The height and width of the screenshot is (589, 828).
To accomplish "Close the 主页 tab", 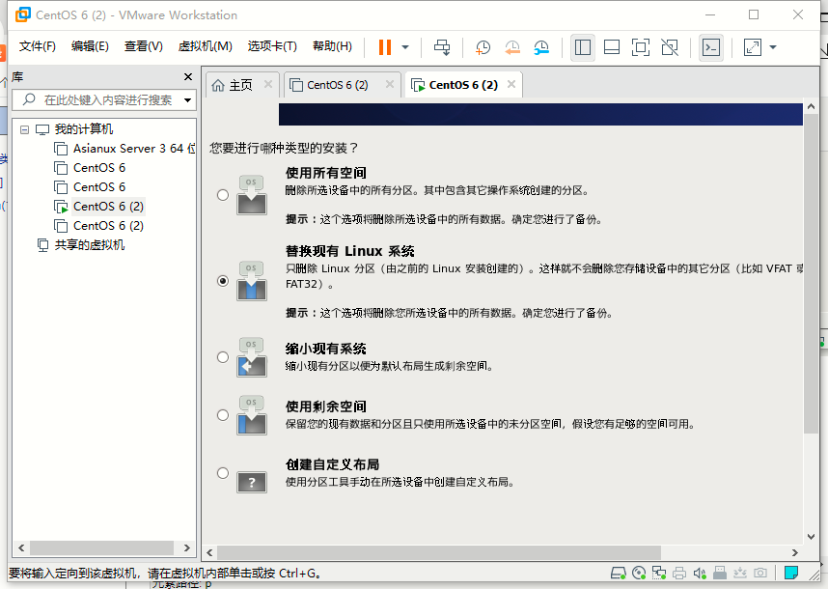I will (268, 84).
